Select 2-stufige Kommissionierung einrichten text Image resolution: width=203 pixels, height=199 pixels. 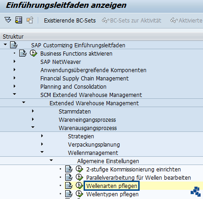[x=134, y=170]
